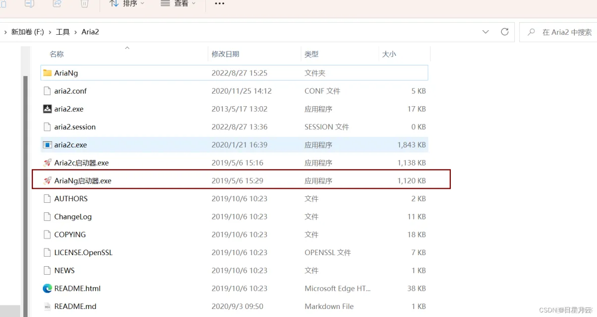597x317 pixels.
Task: Select the AriaNg folder name
Action: [x=66, y=73]
